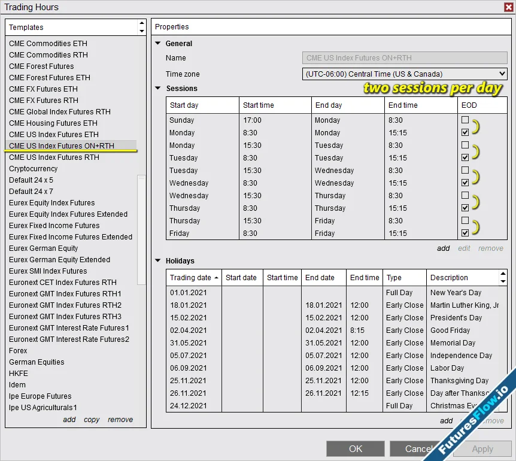This screenshot has height=461, width=516.
Task: Select Default 24 x 7 template
Action: 31,191
